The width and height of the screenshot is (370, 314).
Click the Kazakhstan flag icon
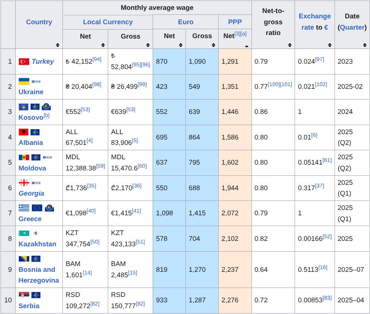point(24,233)
